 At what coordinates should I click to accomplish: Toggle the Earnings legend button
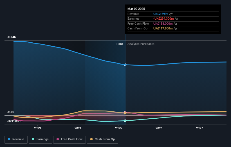[40, 139]
